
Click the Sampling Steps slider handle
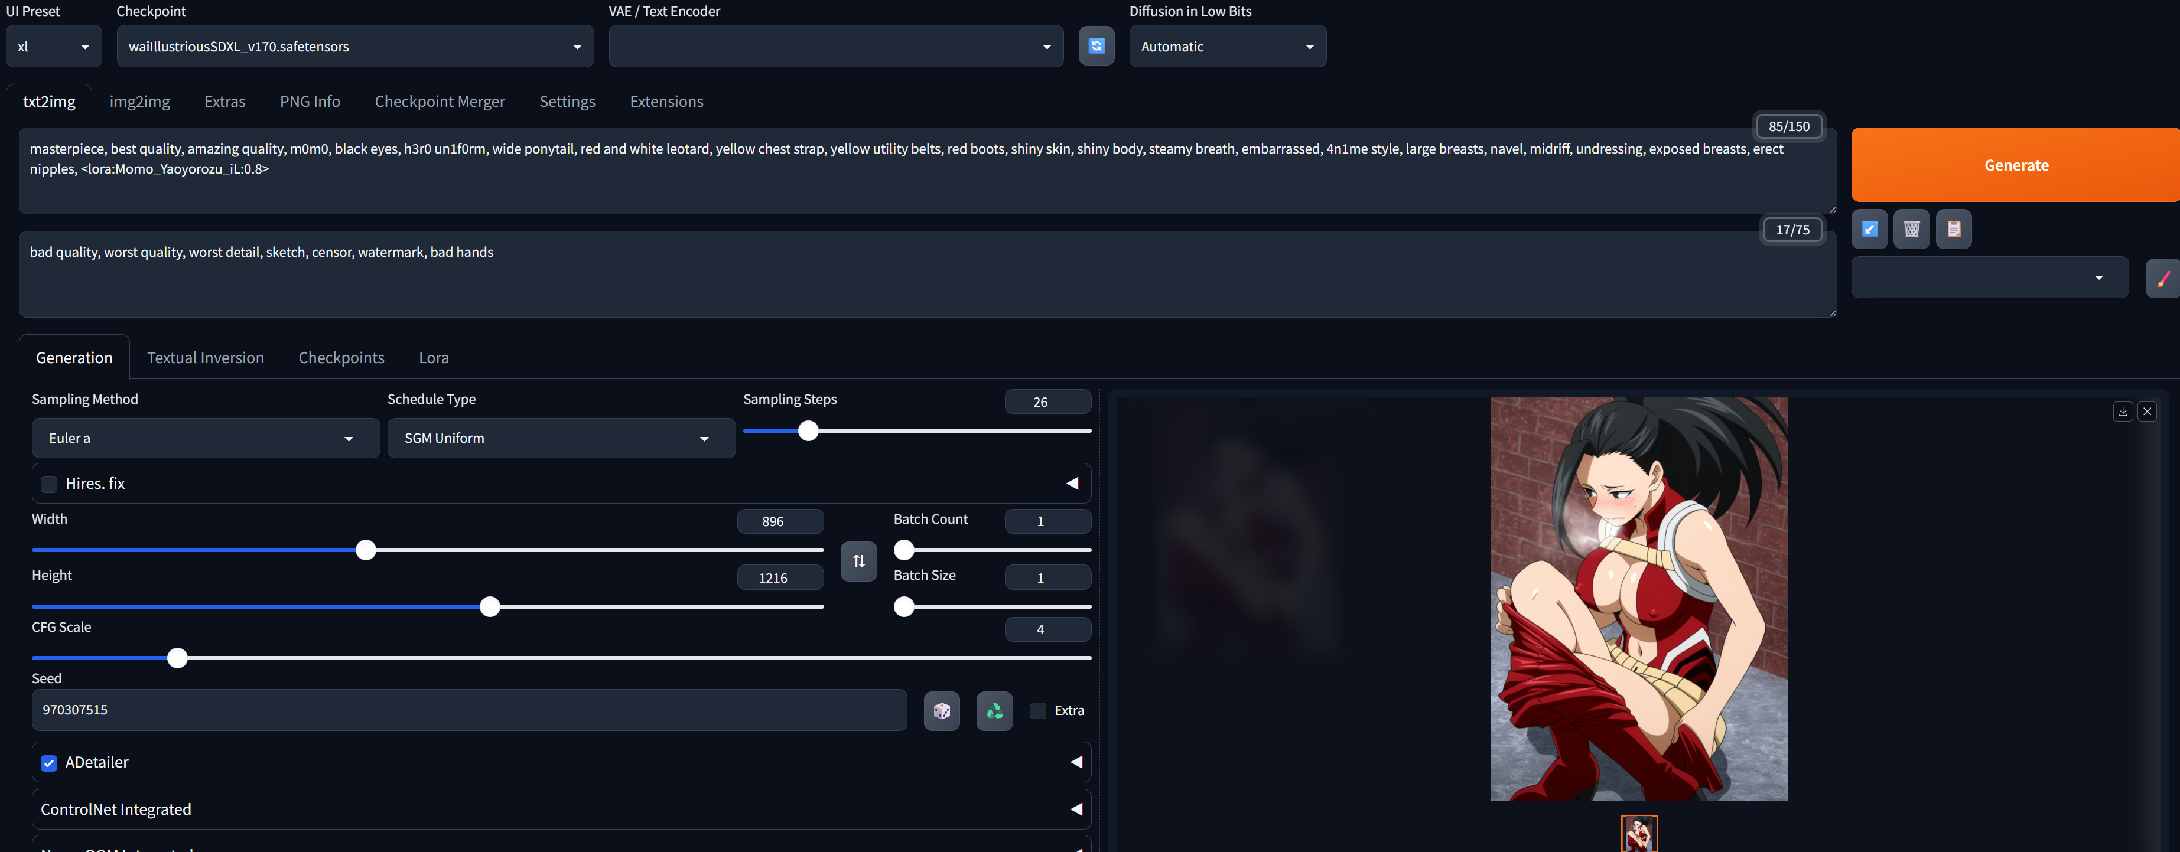point(808,430)
